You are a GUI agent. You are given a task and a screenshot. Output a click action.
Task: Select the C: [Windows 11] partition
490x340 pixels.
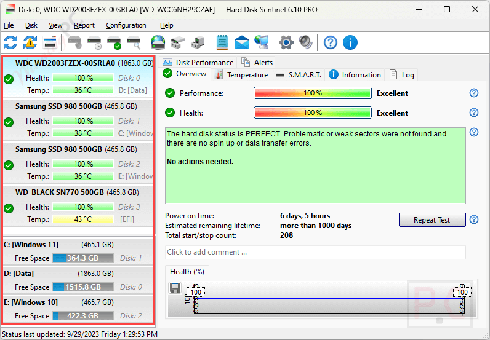pyautogui.click(x=78, y=251)
